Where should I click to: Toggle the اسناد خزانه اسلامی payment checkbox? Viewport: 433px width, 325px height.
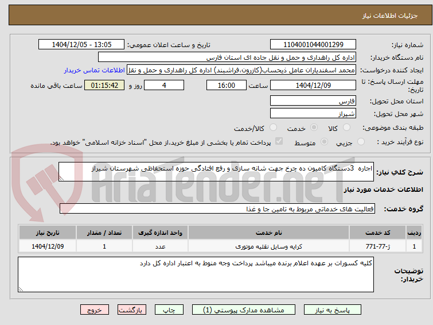click(x=279, y=141)
